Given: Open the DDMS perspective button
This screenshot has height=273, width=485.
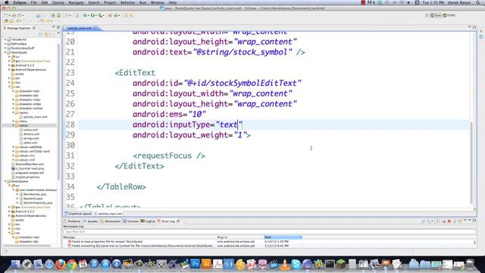Looking at the screenshot, I should (449, 15).
